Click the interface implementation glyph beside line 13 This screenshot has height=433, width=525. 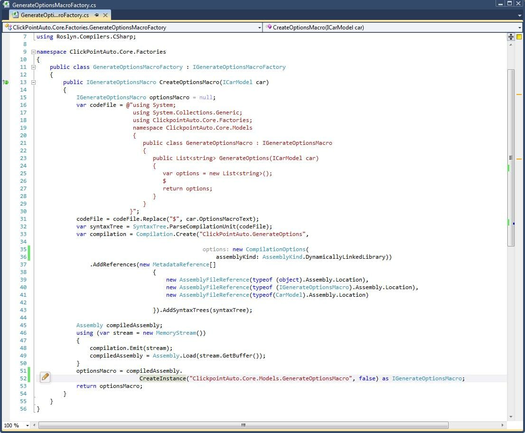[x=6, y=82]
